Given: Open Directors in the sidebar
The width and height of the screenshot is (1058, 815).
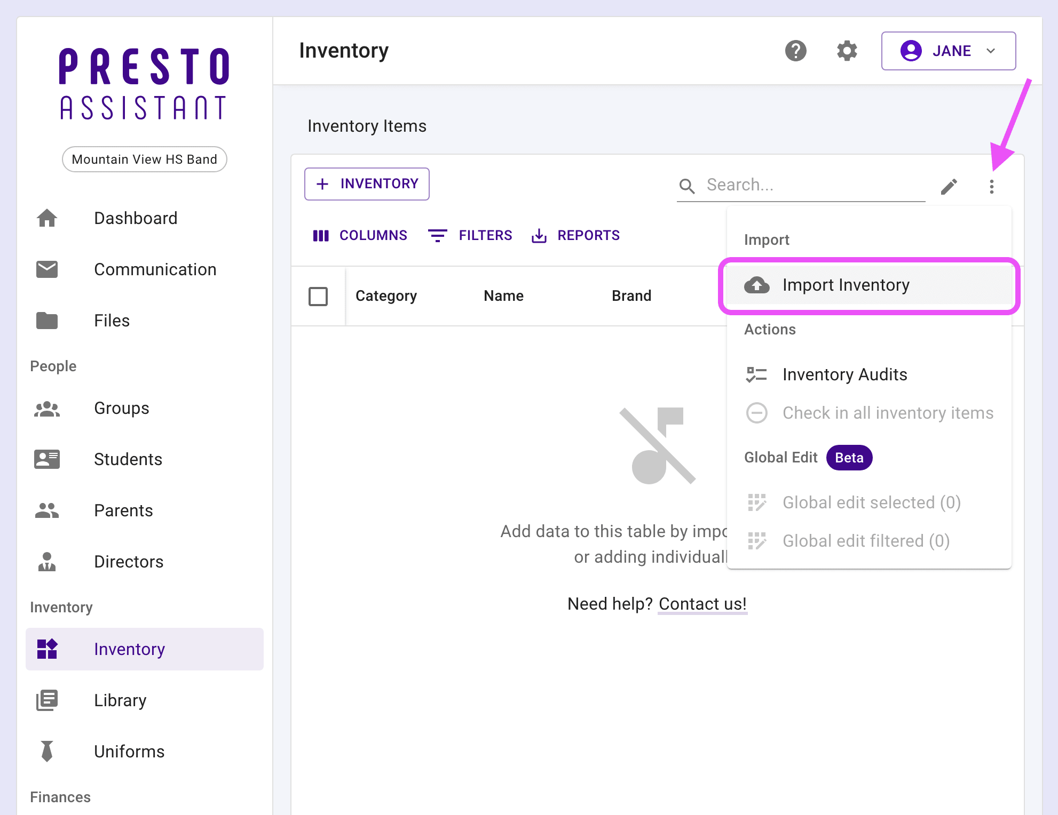Looking at the screenshot, I should pyautogui.click(x=128, y=562).
